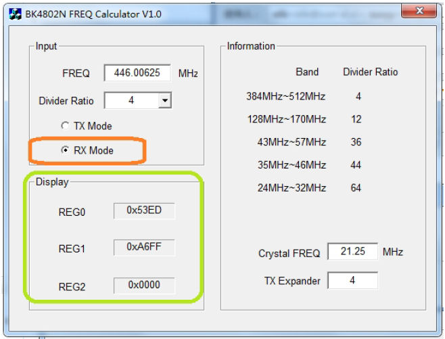The height and width of the screenshot is (339, 445).
Task: Click the 128MHz~170MHz band row
Action: (304, 119)
